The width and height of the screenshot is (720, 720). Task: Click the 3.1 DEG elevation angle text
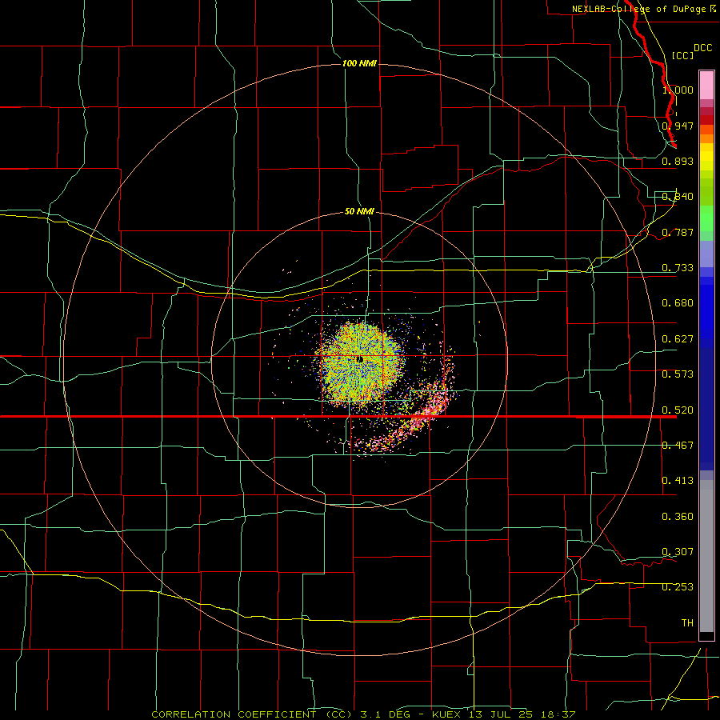pyautogui.click(x=385, y=714)
